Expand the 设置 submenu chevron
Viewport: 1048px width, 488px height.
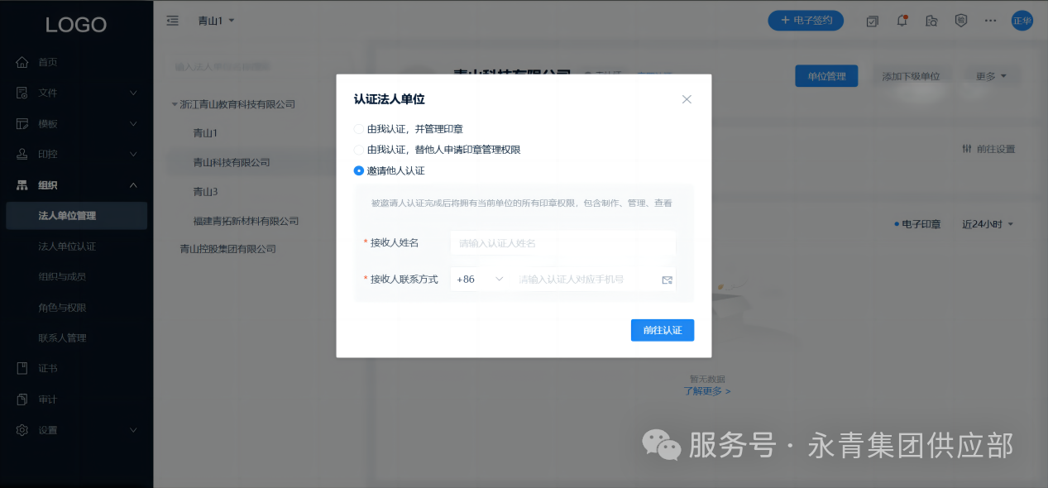click(133, 430)
